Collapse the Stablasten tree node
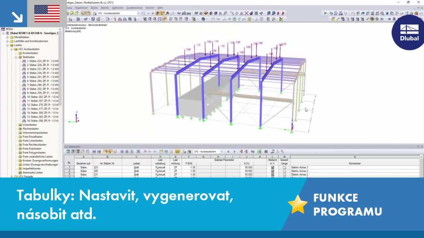The height and width of the screenshot is (238, 424). [x=16, y=57]
